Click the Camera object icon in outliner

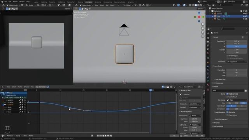[x=215, y=14]
